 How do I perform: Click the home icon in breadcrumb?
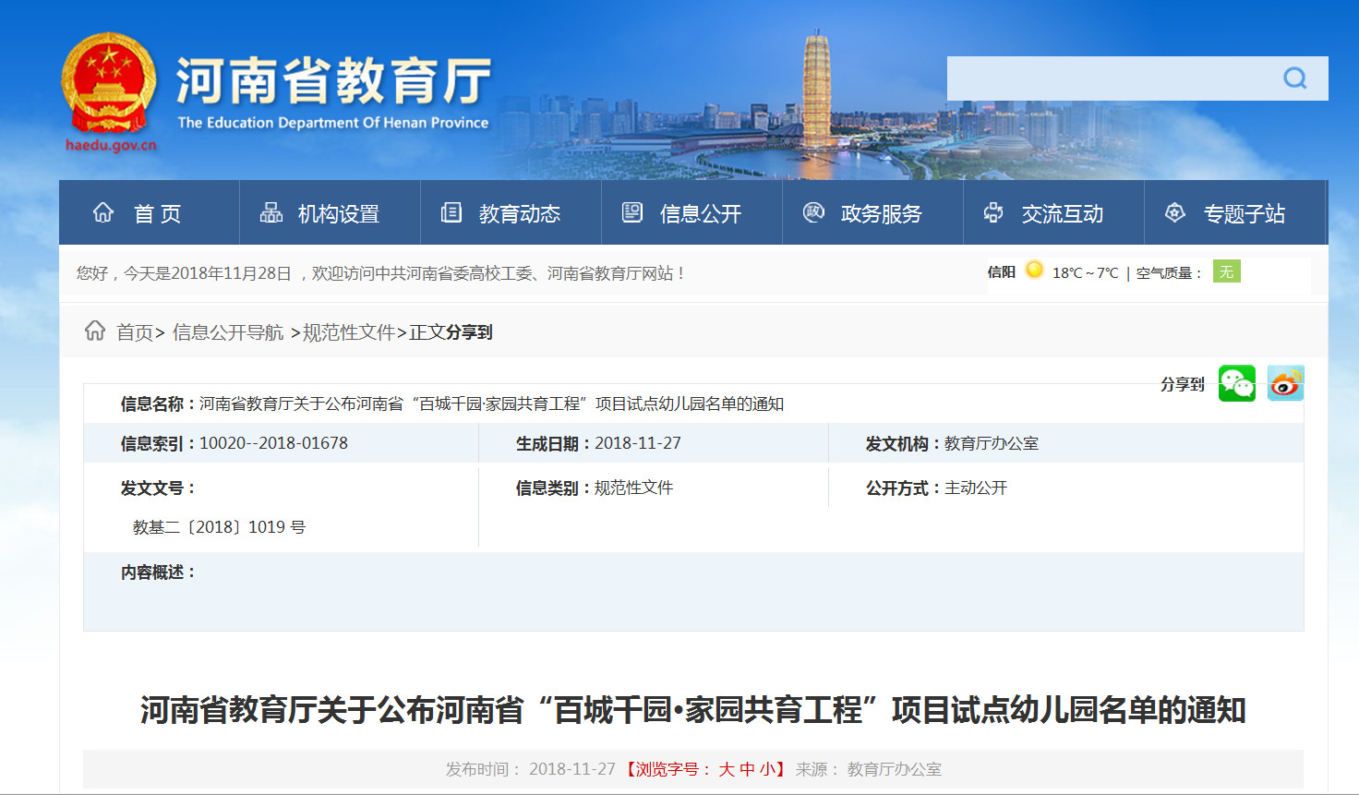click(x=95, y=331)
